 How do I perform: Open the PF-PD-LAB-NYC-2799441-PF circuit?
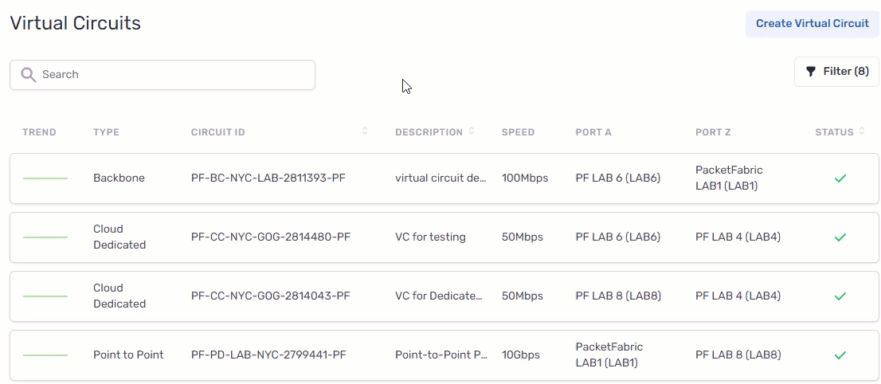268,355
